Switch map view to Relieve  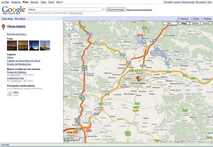[206, 23]
